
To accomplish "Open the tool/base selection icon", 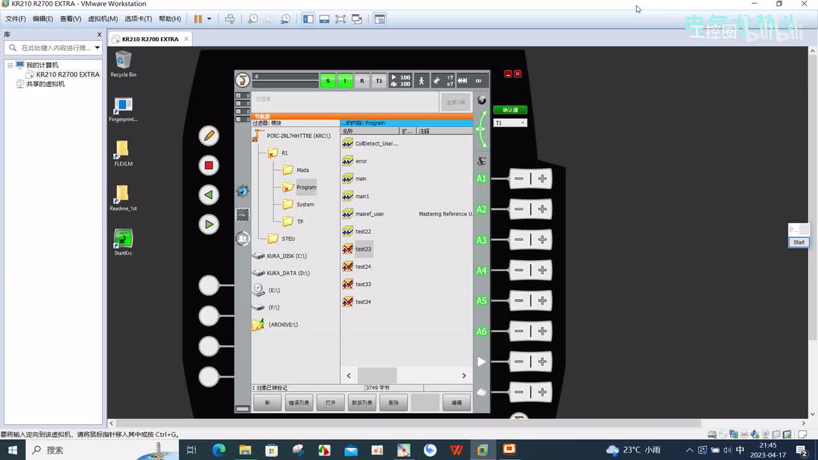I will pyautogui.click(x=444, y=80).
